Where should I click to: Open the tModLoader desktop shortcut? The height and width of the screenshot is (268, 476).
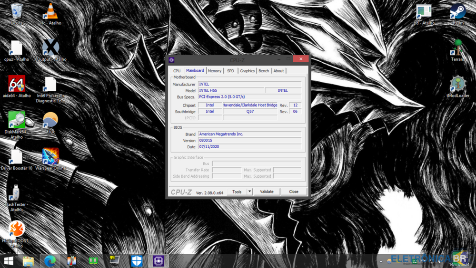[458, 84]
